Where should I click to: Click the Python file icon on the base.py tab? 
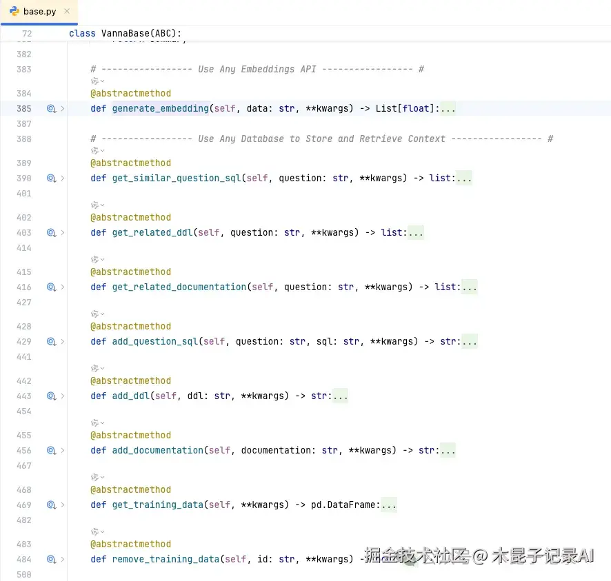pyautogui.click(x=15, y=11)
